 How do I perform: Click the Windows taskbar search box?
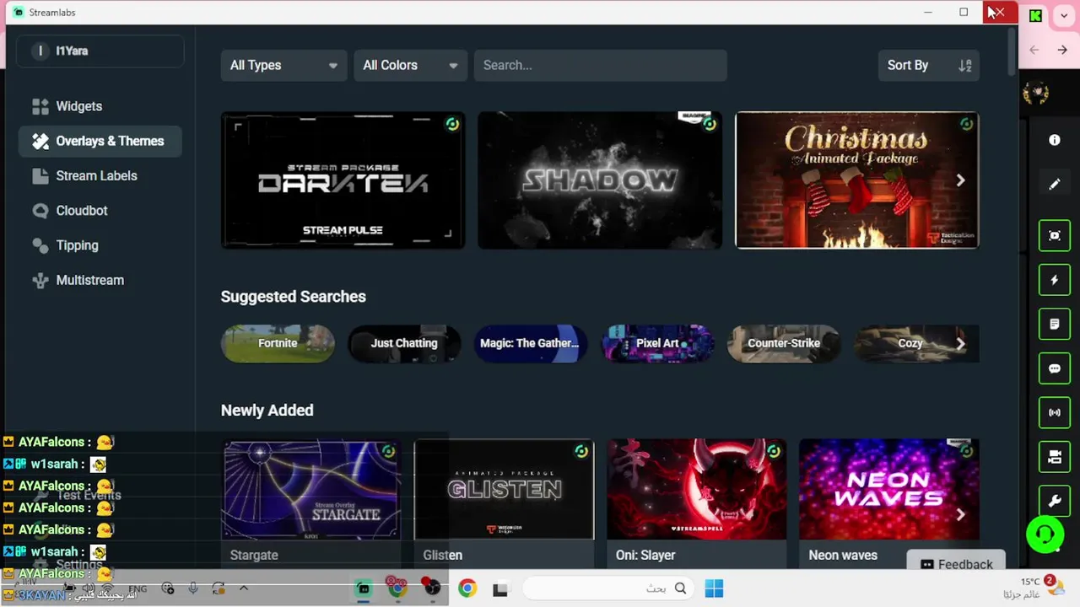tap(607, 588)
